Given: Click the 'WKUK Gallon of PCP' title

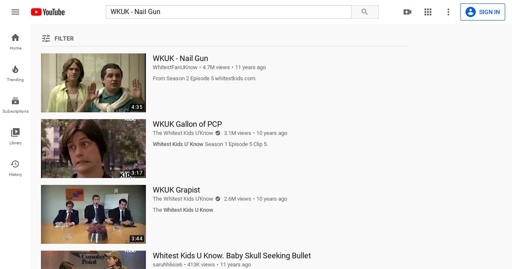Looking at the screenshot, I should pyautogui.click(x=187, y=124).
